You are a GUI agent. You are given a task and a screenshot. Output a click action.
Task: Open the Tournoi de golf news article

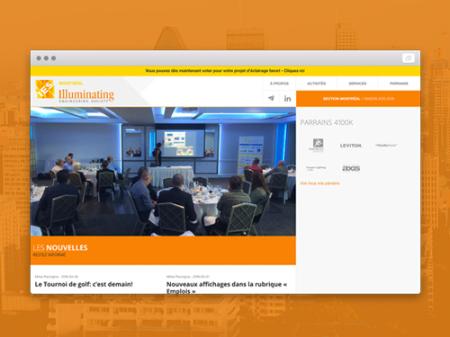point(84,284)
